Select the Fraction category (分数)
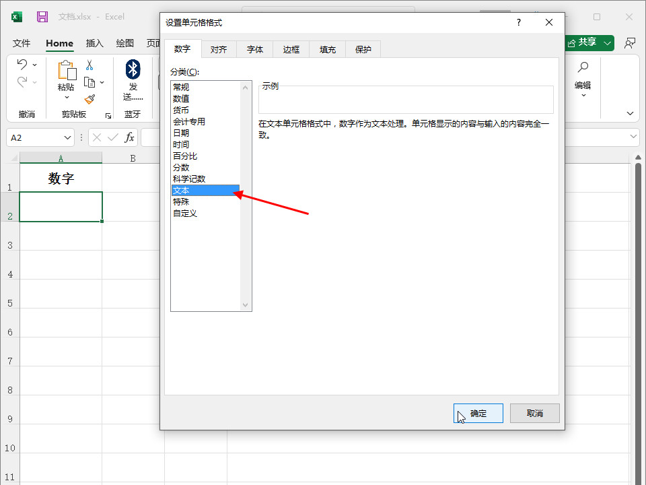 [x=205, y=168]
